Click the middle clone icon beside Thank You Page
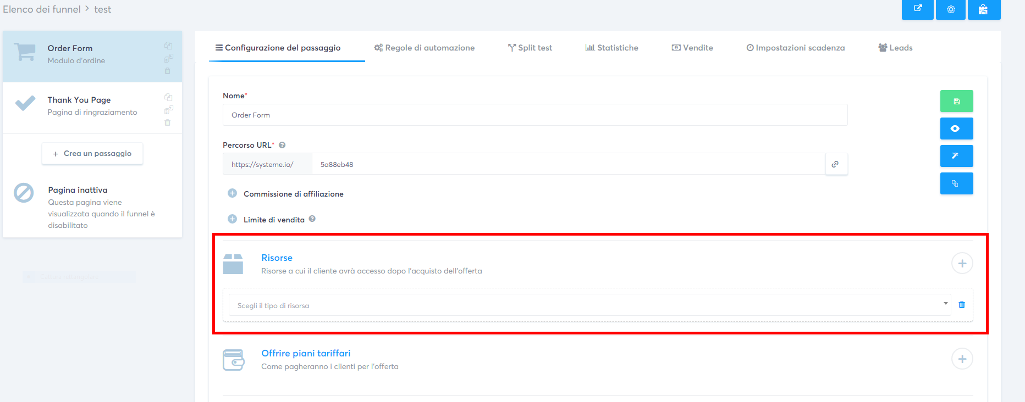 [168, 110]
